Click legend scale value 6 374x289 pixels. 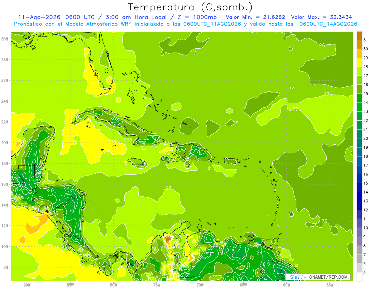coord(365,264)
